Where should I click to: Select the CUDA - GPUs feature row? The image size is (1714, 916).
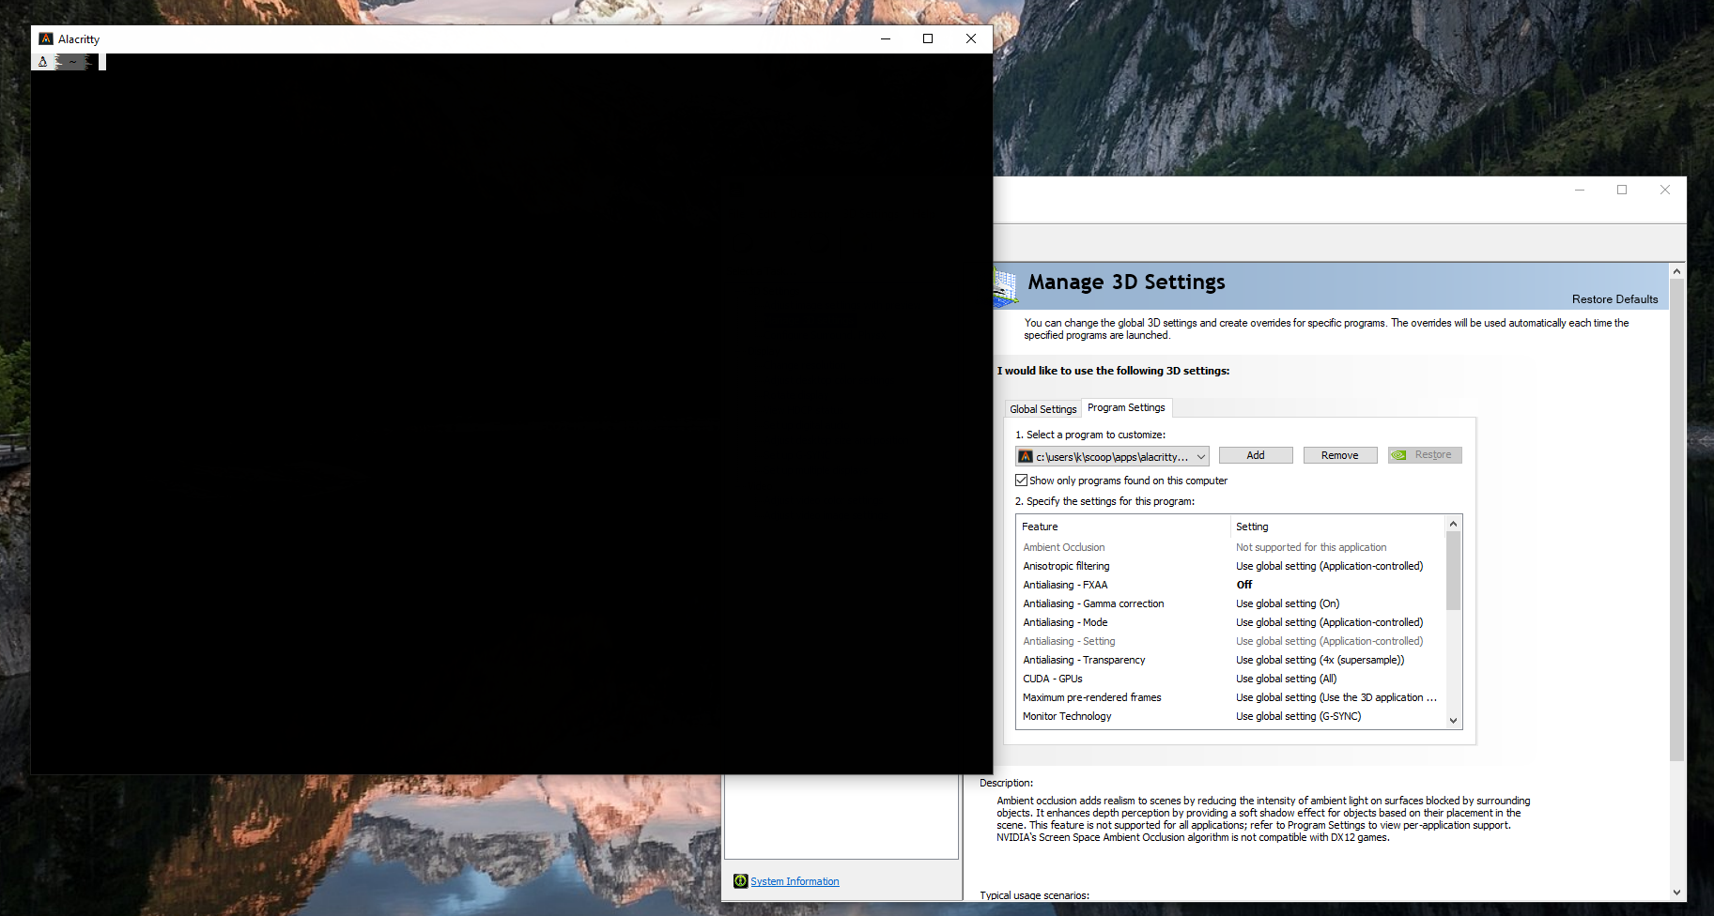tap(1052, 679)
